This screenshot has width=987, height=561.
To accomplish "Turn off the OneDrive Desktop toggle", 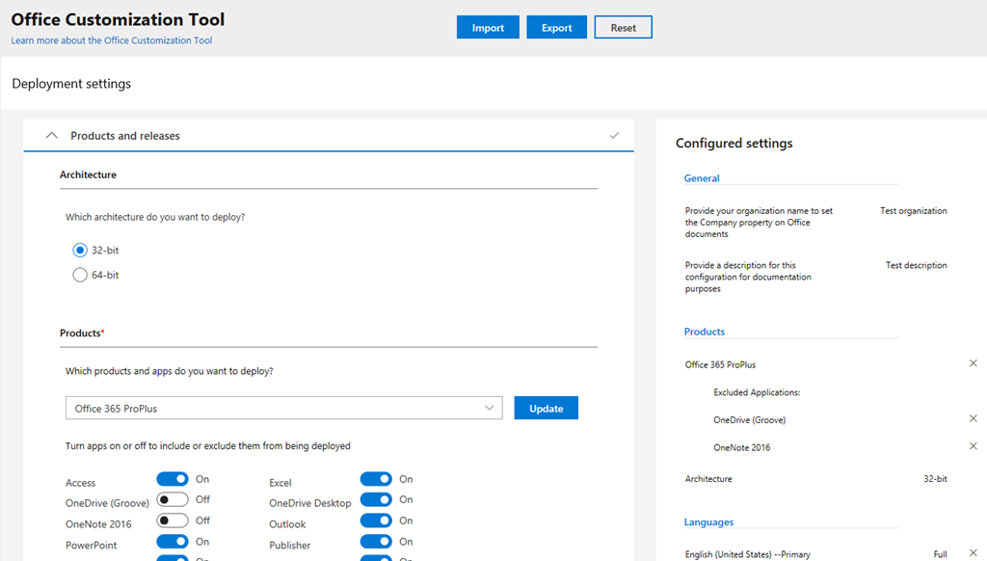I will pos(377,499).
